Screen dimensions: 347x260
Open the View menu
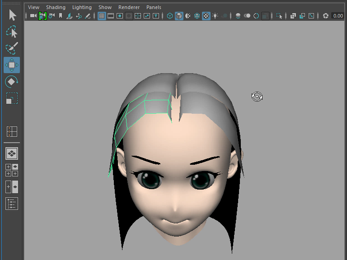tap(33, 7)
